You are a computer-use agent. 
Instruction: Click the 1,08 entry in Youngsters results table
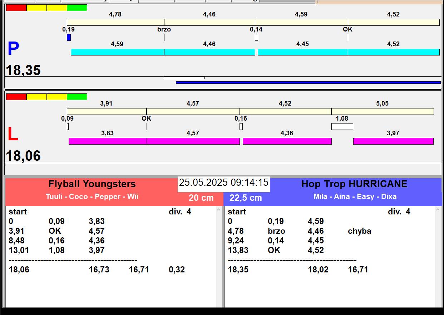pyautogui.click(x=56, y=250)
